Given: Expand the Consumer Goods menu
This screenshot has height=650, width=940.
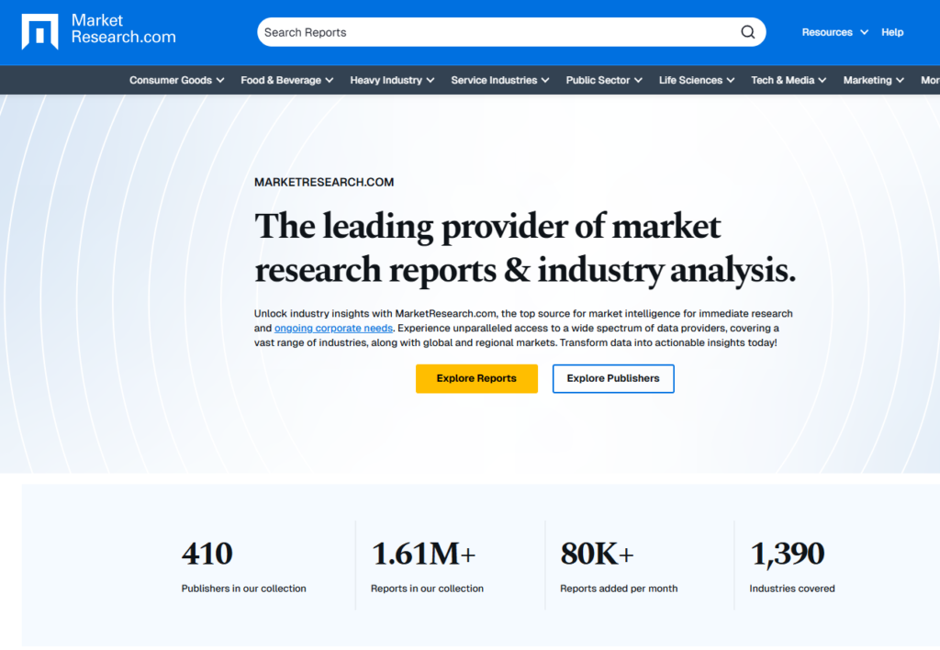Looking at the screenshot, I should pyautogui.click(x=176, y=80).
